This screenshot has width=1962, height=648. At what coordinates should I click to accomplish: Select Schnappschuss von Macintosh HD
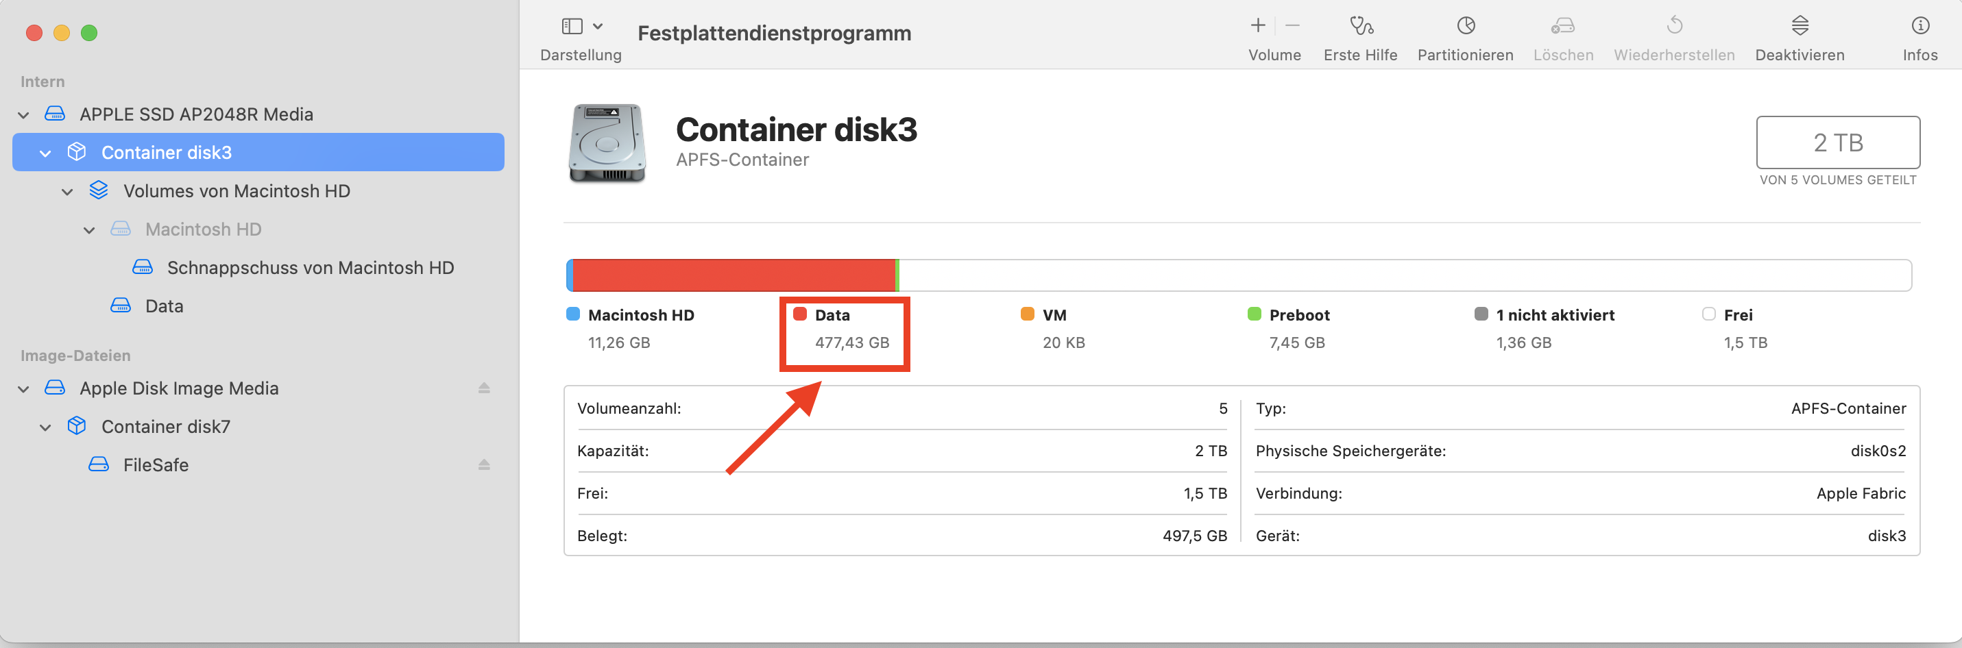click(310, 268)
